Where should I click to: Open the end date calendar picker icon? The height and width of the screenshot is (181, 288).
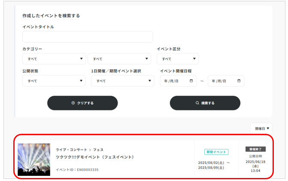coord(238,81)
